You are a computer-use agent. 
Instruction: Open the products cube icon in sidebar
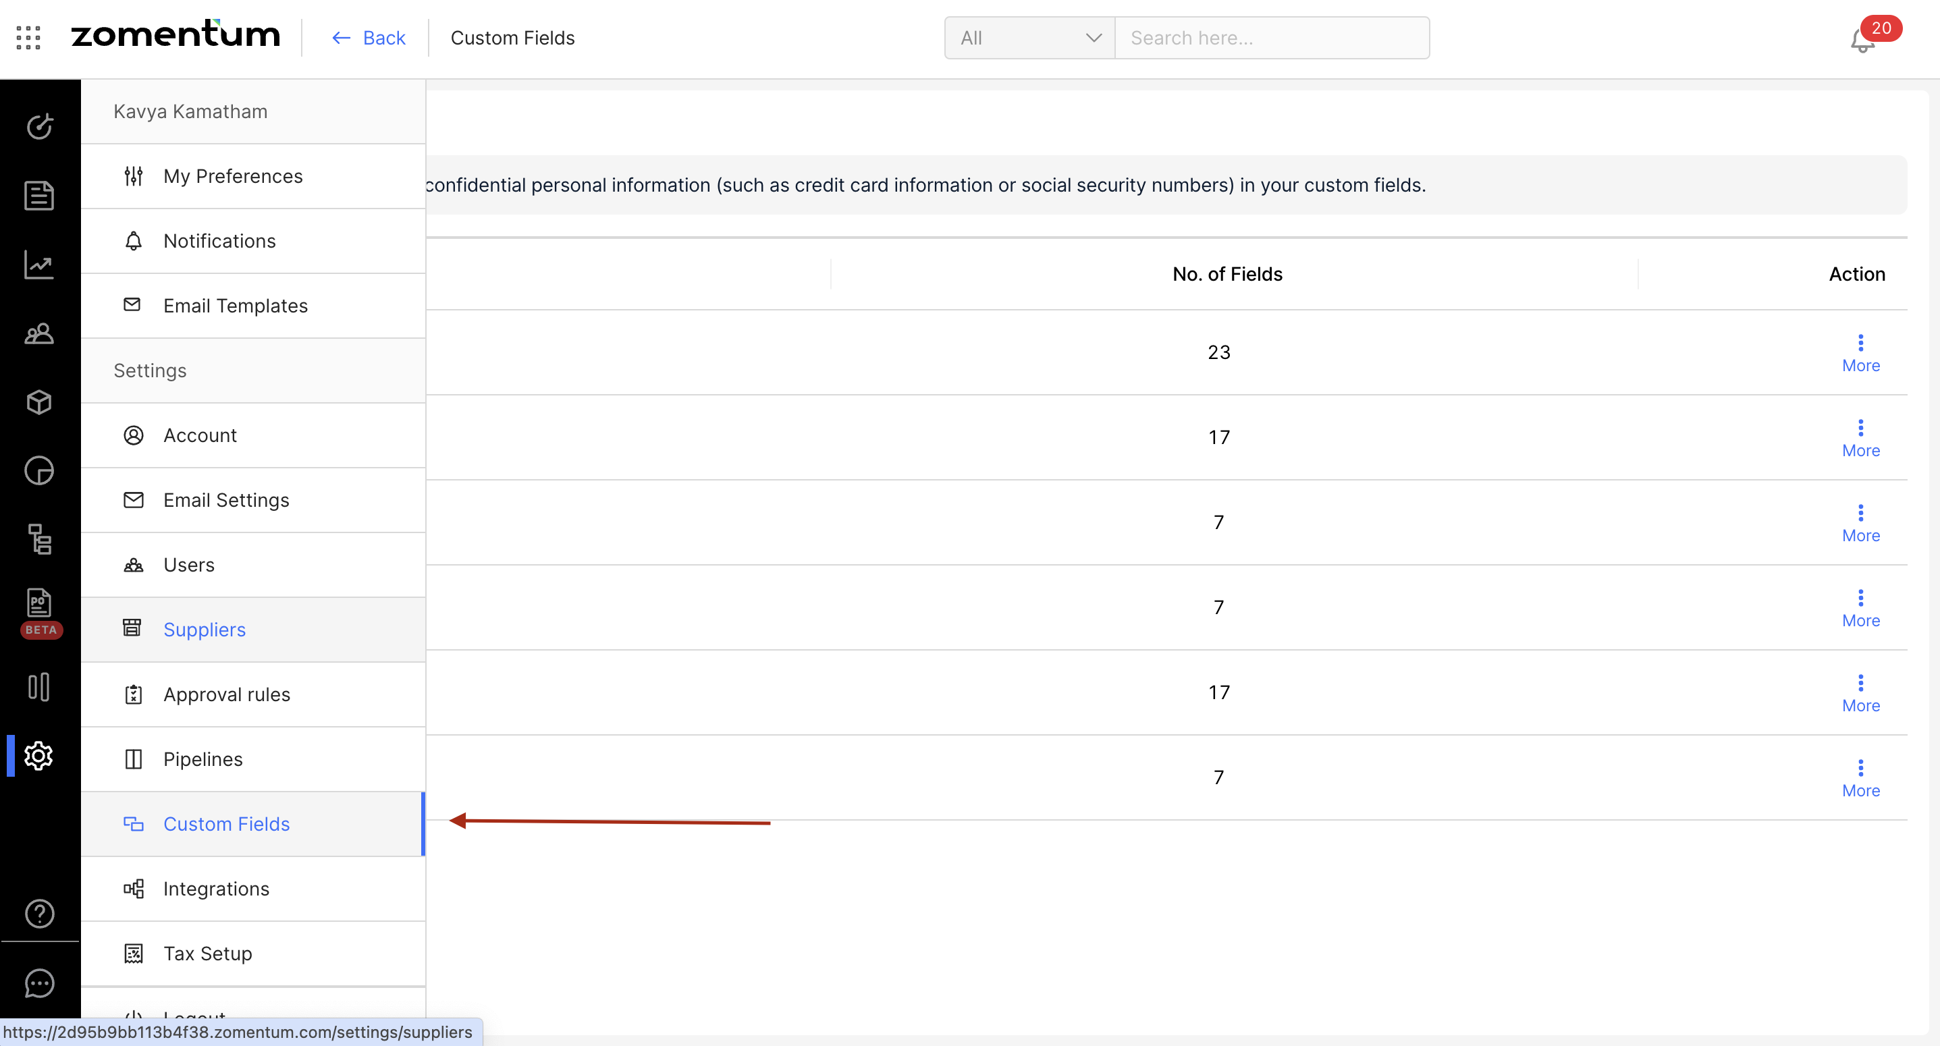pos(39,402)
